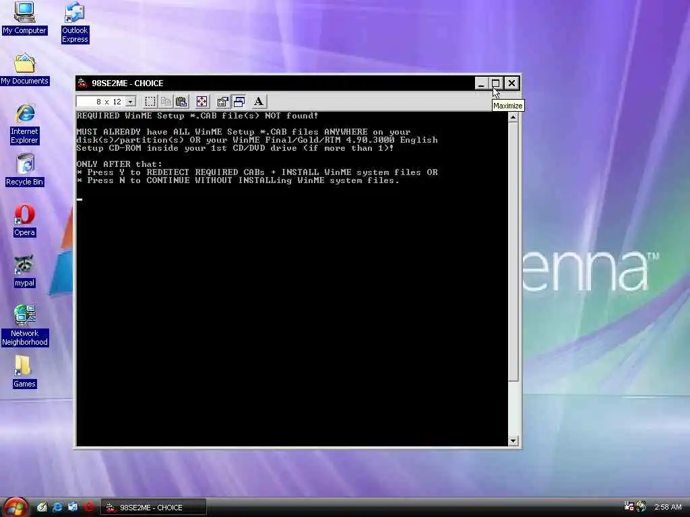
Task: Select the Recycle Bin desktop icon
Action: coord(24,170)
